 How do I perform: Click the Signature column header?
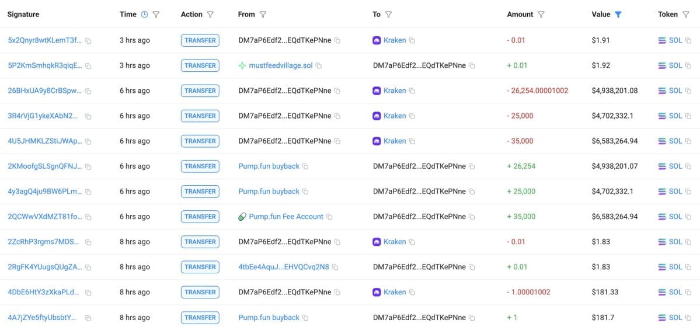point(23,14)
